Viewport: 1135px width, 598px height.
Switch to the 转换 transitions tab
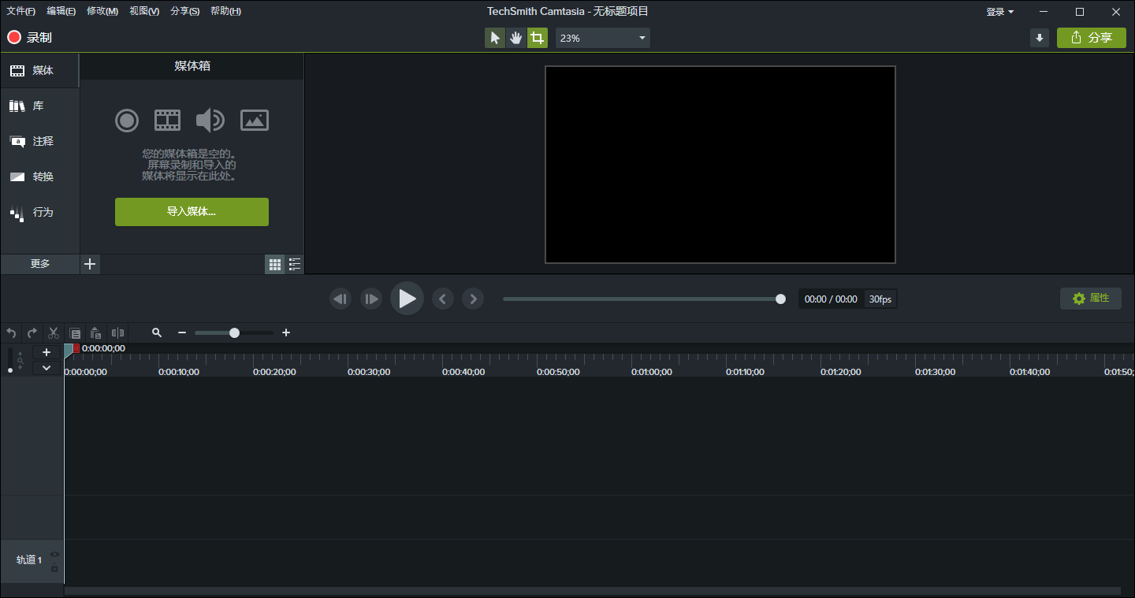point(39,177)
